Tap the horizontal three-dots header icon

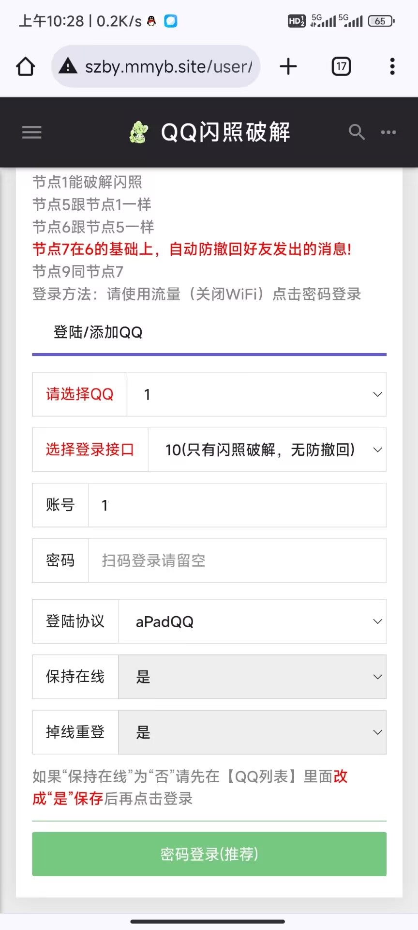[388, 132]
